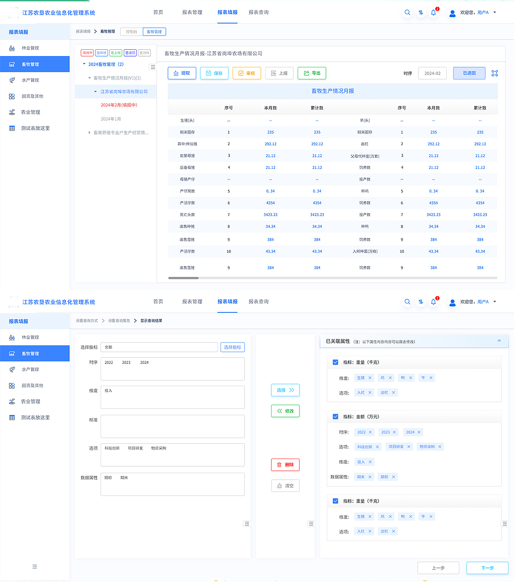The height and width of the screenshot is (582, 514).
Task: Remove the 2023 tag in the 金额 card
Action: [x=394, y=432]
